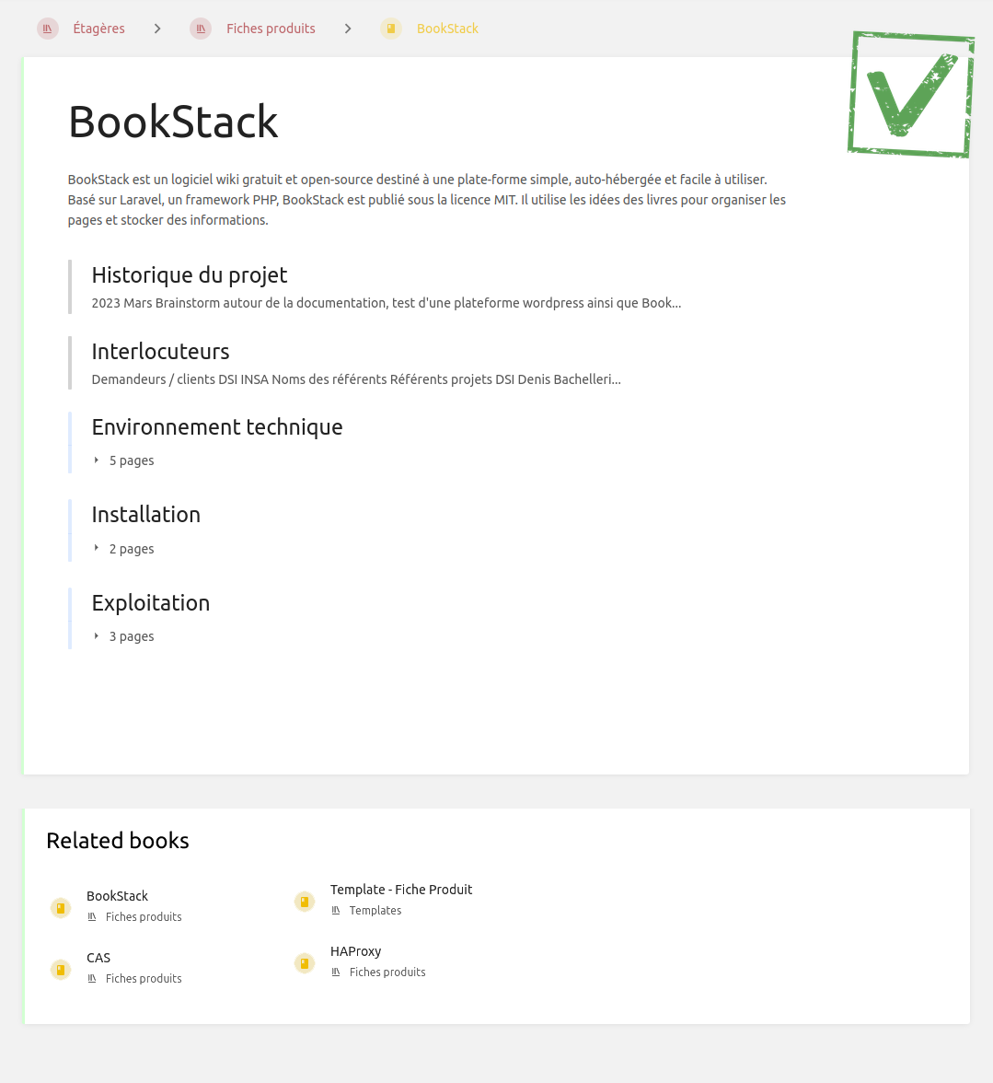Click the shelf icon under the CAS entry
This screenshot has height=1083, width=993.
[x=91, y=978]
